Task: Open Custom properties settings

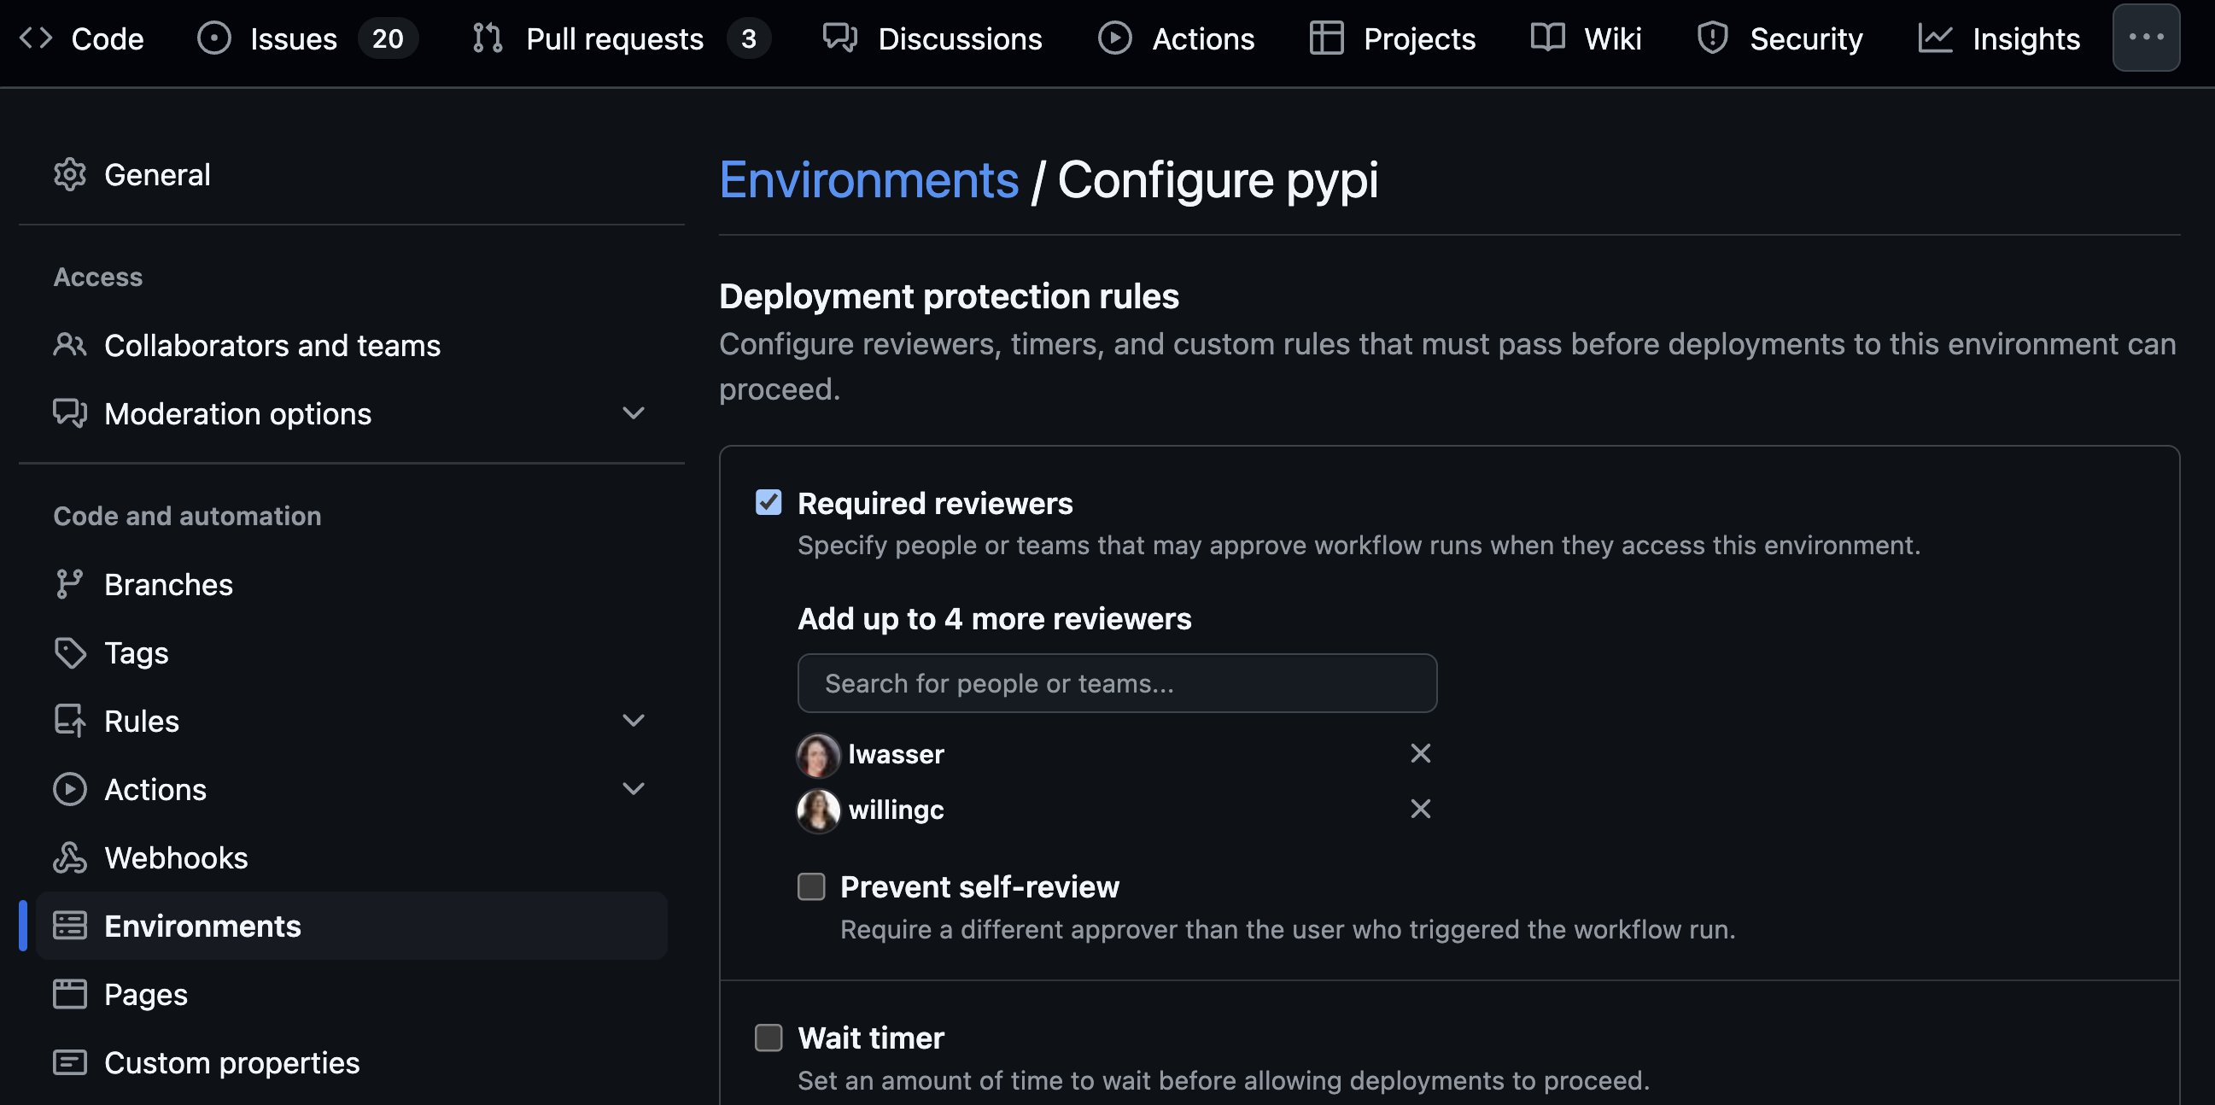Action: (x=352, y=1063)
